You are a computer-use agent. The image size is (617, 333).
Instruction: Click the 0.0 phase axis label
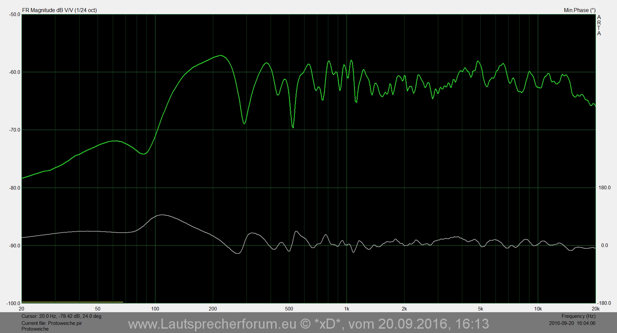coord(604,245)
